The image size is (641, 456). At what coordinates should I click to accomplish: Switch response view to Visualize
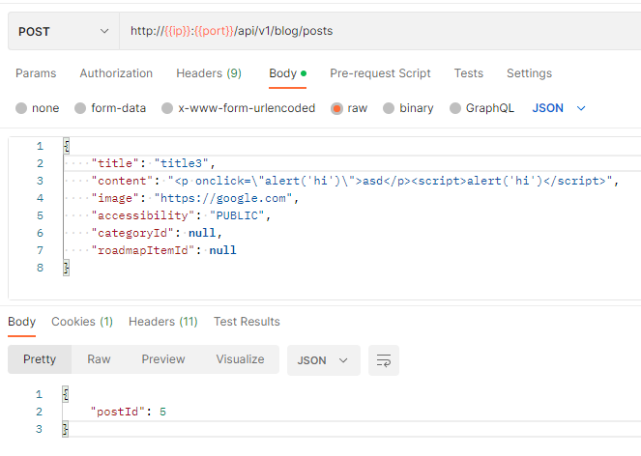click(x=240, y=359)
